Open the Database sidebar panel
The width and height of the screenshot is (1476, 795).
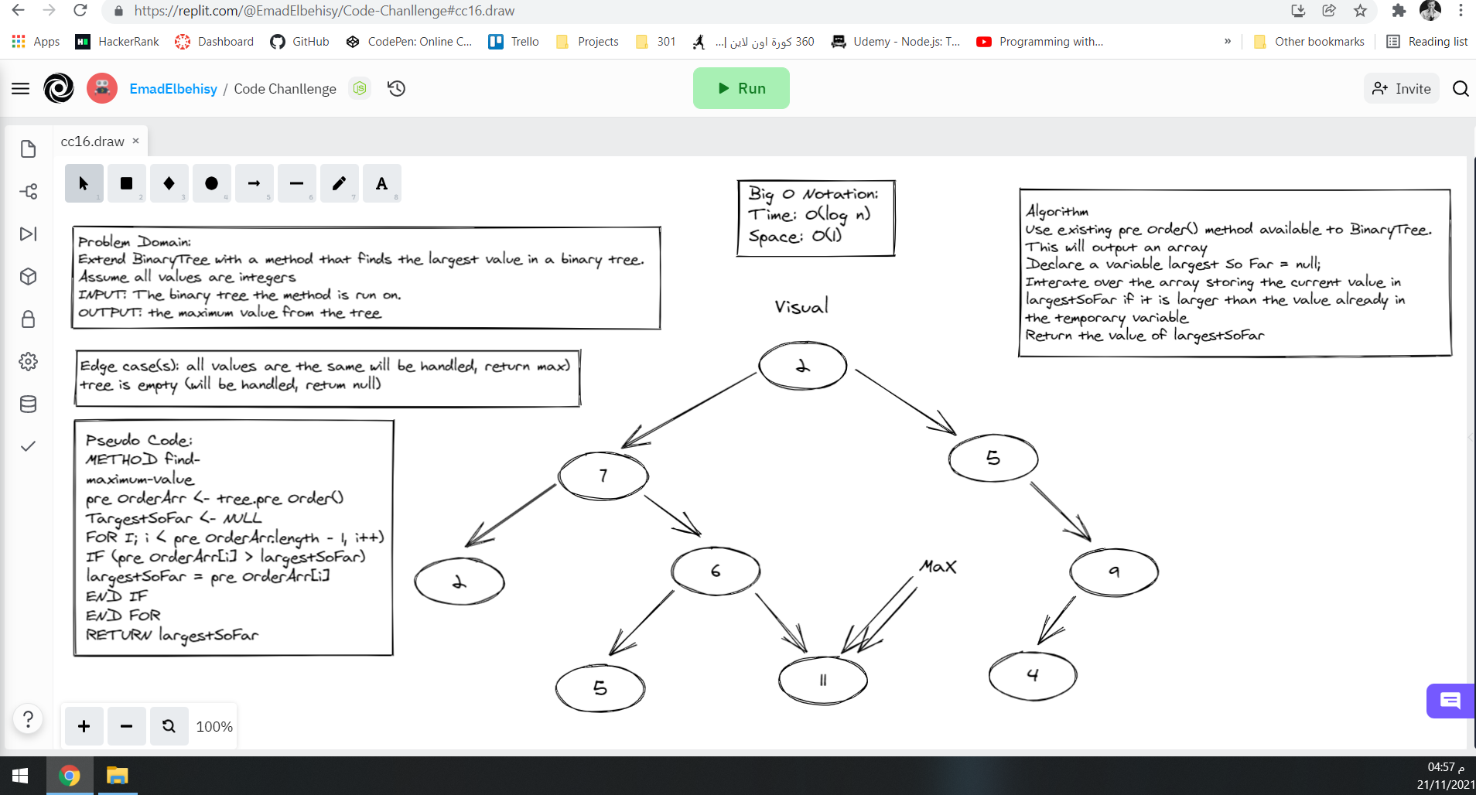click(29, 404)
